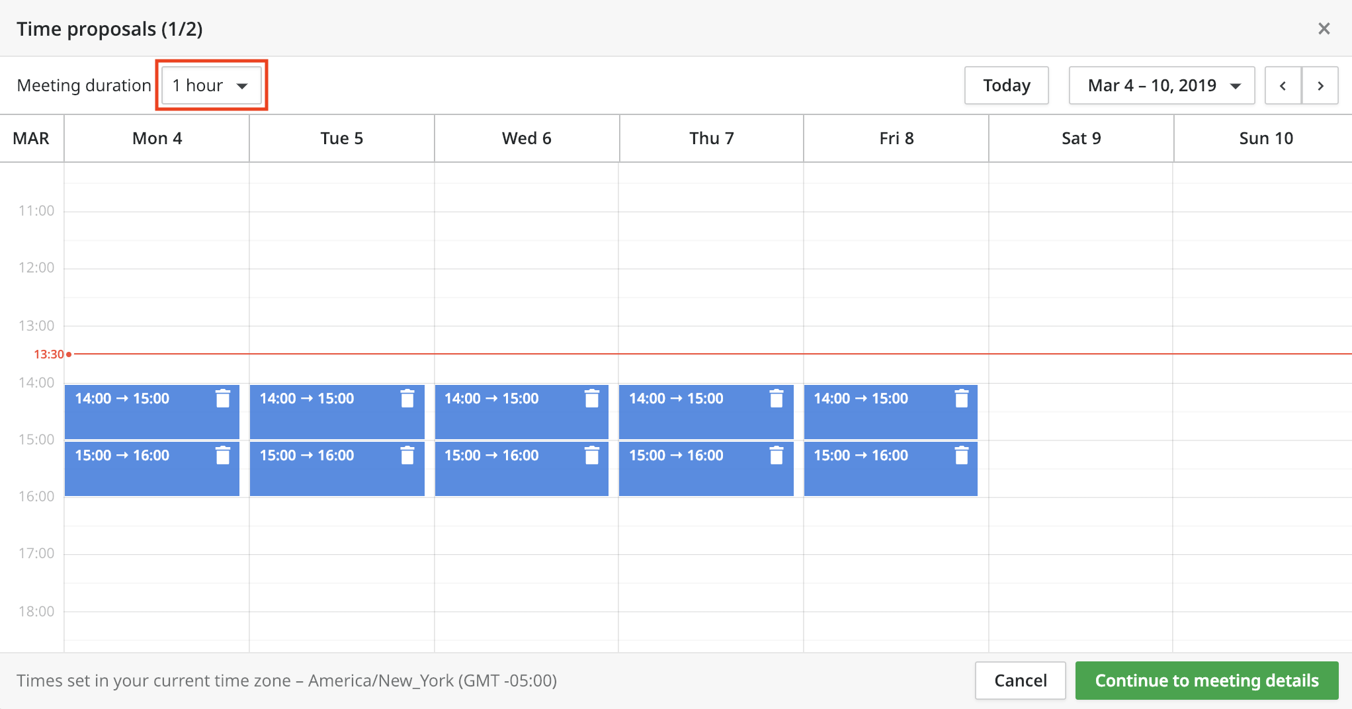This screenshot has height=709, width=1352.
Task: Open the Meeting duration dropdown
Action: (x=211, y=85)
